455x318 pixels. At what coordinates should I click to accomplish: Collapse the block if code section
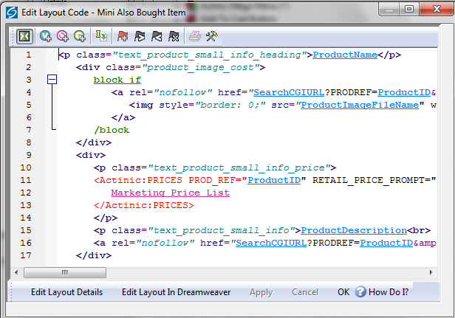(52, 80)
